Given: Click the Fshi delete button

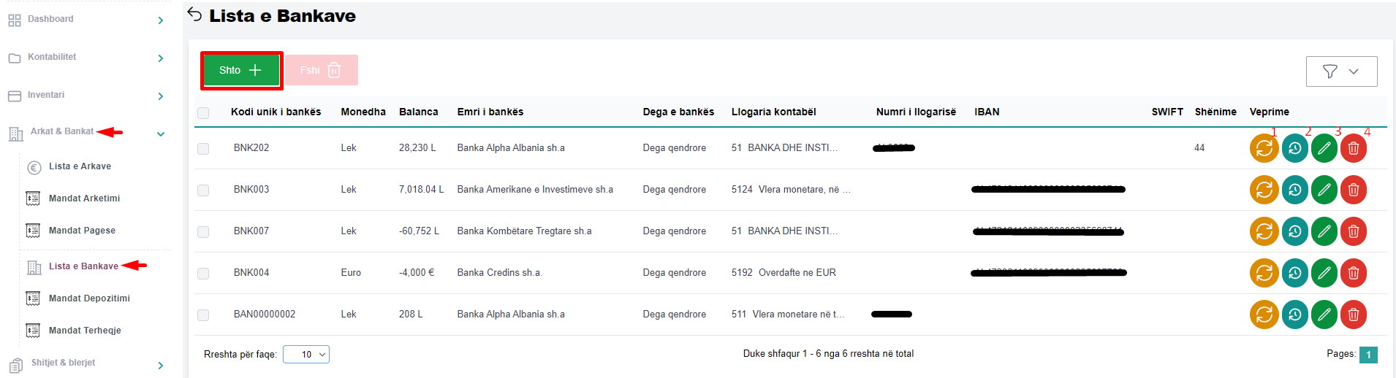Looking at the screenshot, I should click(321, 70).
